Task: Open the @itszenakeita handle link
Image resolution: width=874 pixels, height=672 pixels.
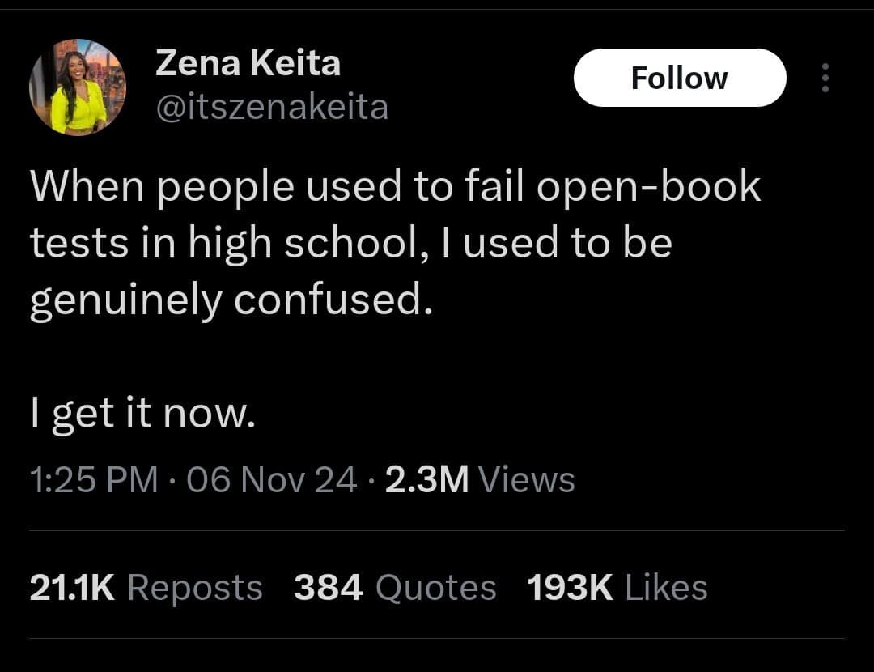Action: coord(271,107)
